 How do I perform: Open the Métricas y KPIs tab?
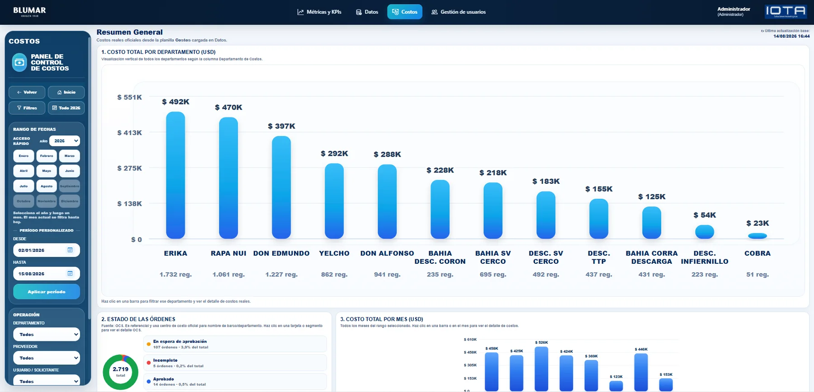(319, 12)
